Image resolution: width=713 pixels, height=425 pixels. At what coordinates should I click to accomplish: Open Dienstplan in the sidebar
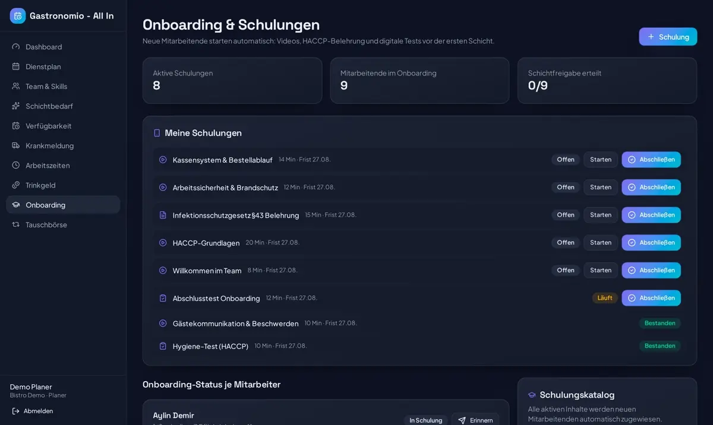coord(63,66)
